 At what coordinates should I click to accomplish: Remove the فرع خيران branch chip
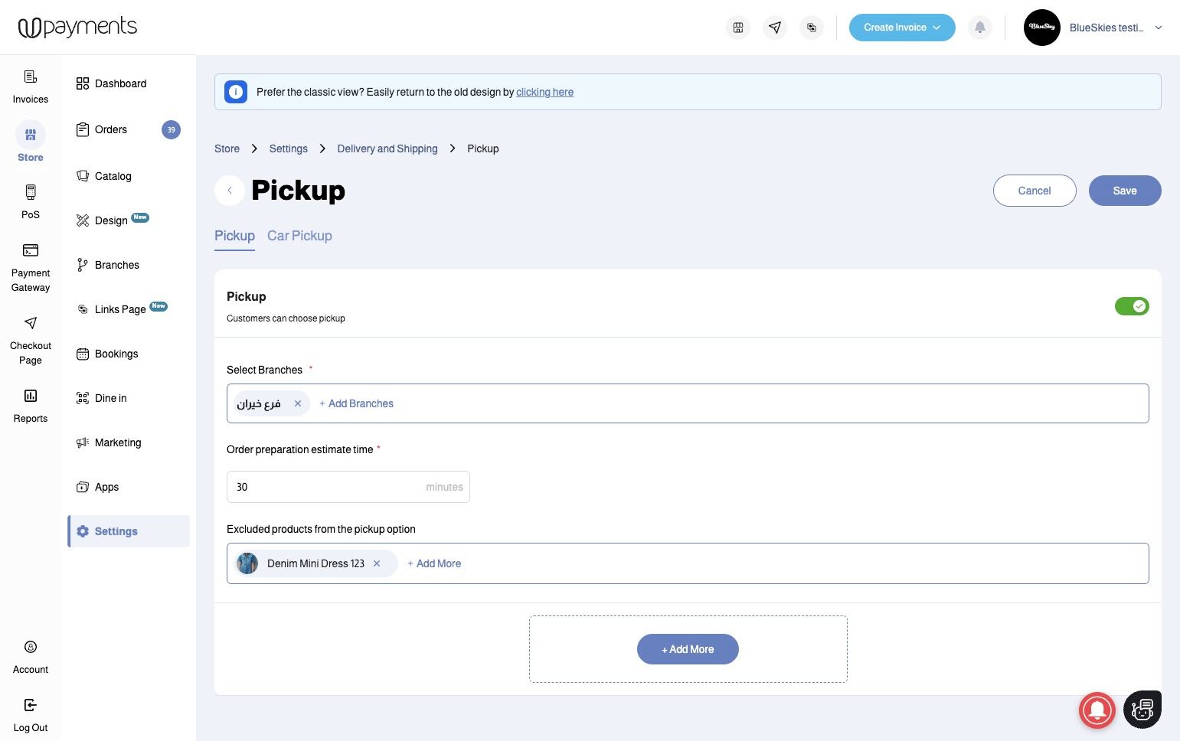pyautogui.click(x=298, y=403)
